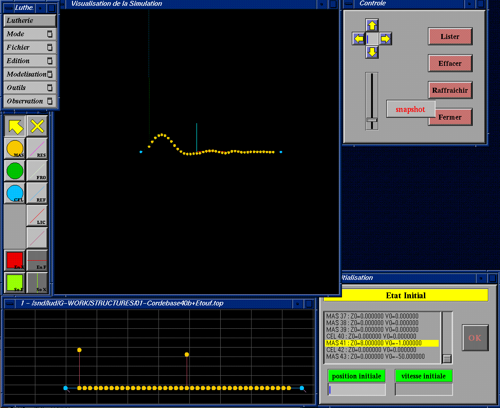Click the vertical zoom slider handle
The image size is (500, 408).
tap(372, 120)
